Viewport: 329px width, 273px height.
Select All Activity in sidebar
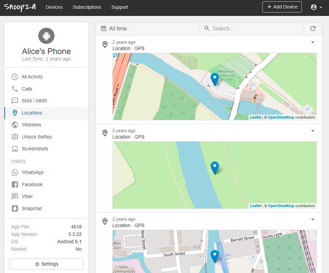[46, 77]
